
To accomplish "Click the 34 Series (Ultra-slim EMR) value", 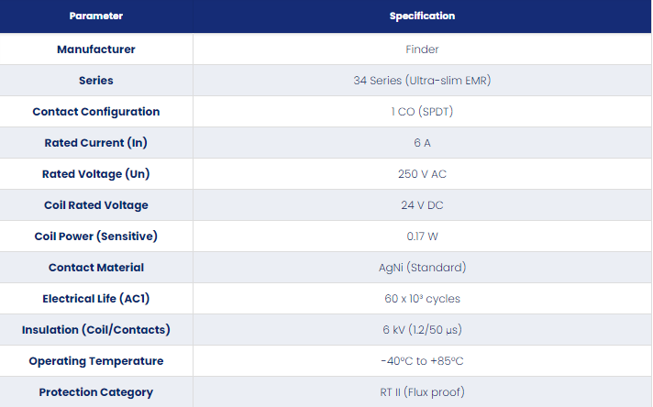I will (422, 81).
